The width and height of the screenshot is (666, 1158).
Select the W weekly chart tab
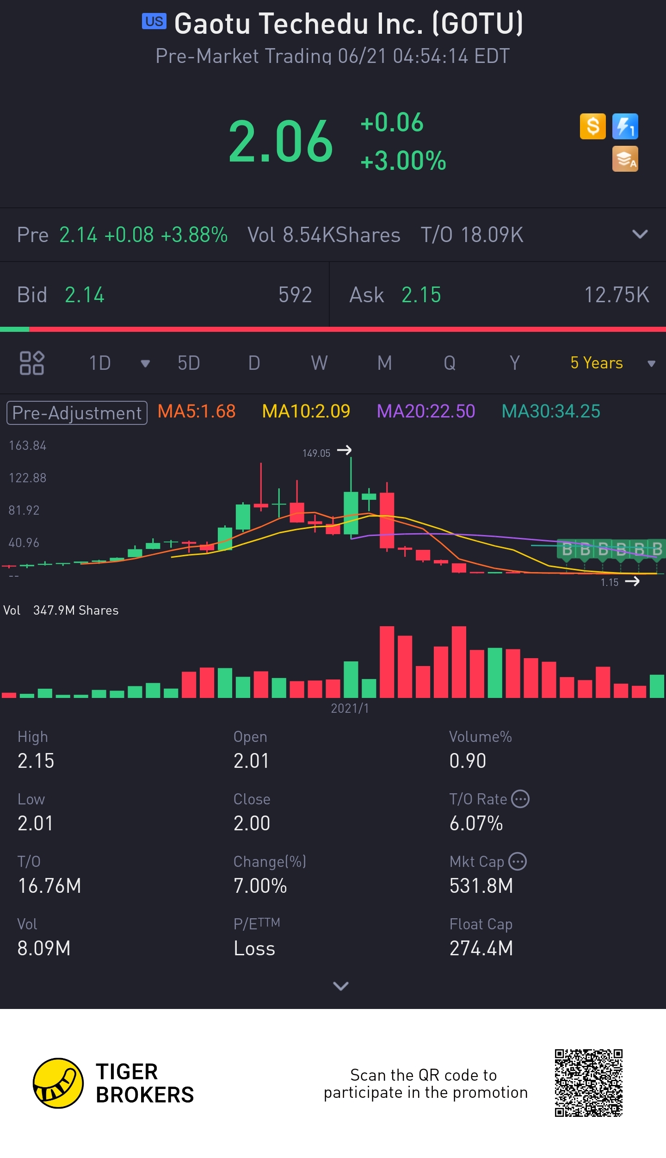click(319, 363)
